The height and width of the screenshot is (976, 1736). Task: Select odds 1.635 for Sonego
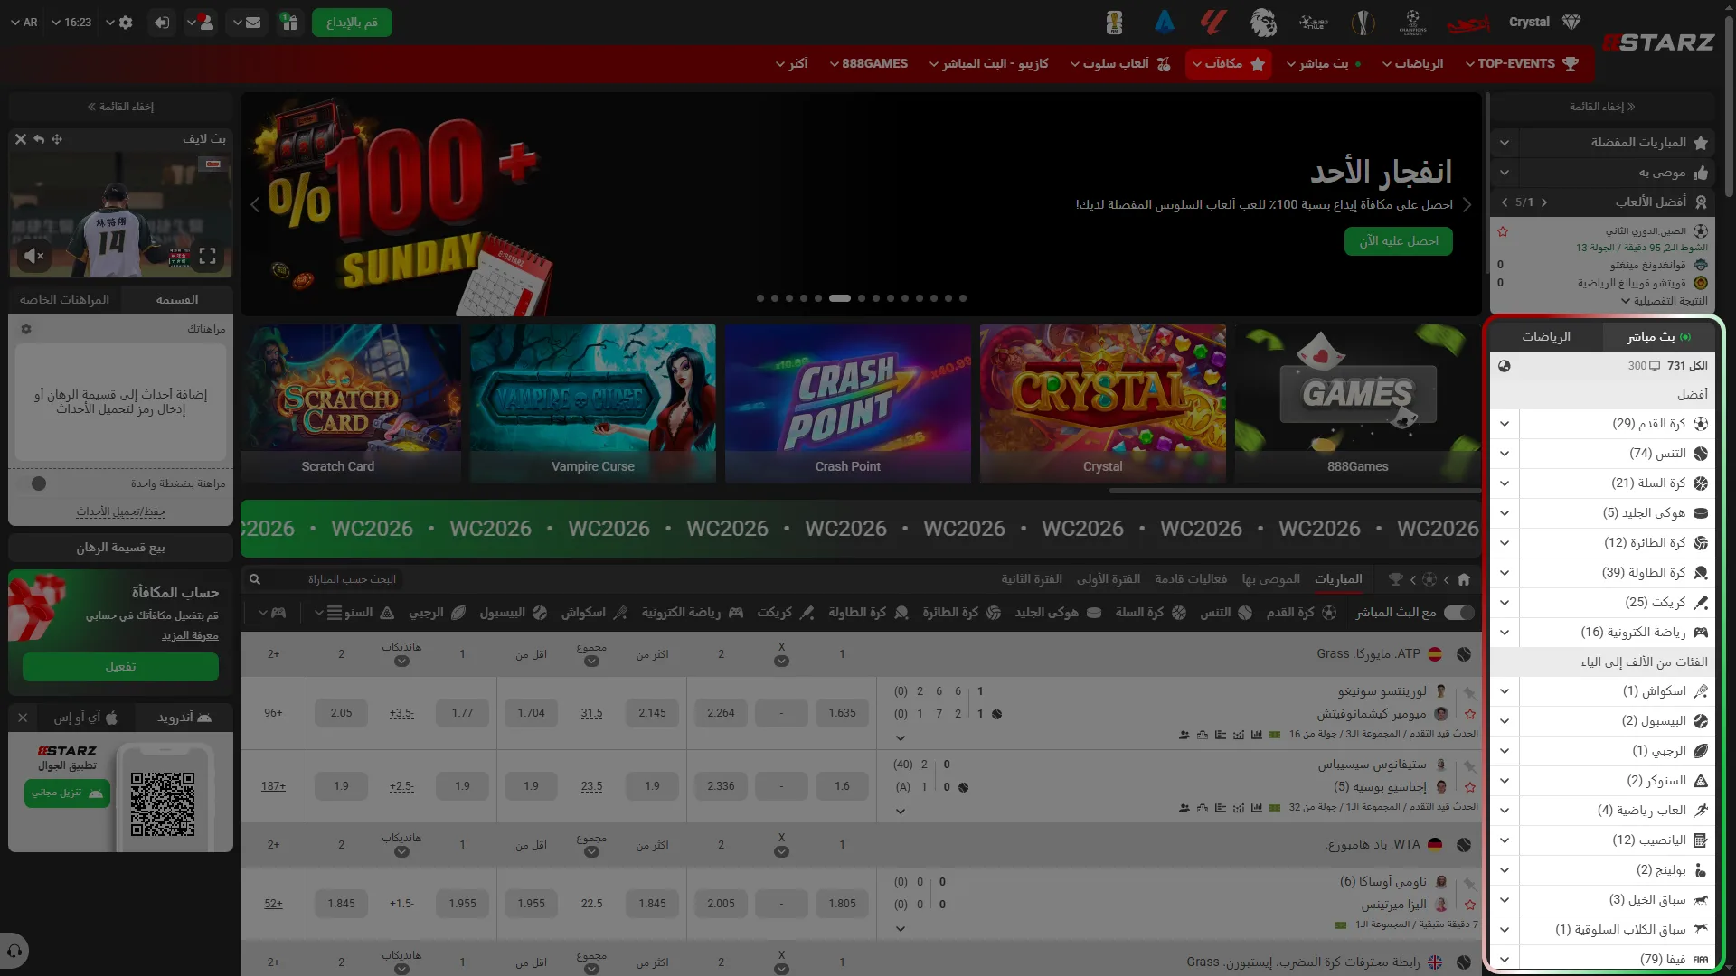point(842,713)
